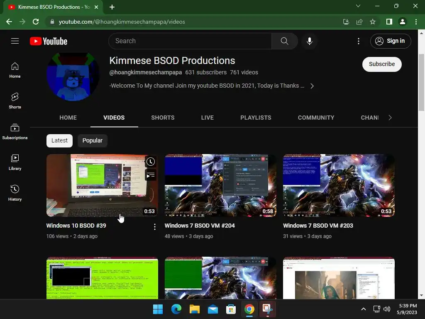The image size is (425, 319).
Task: Click scrollbar down arrow
Action: [x=421, y=296]
